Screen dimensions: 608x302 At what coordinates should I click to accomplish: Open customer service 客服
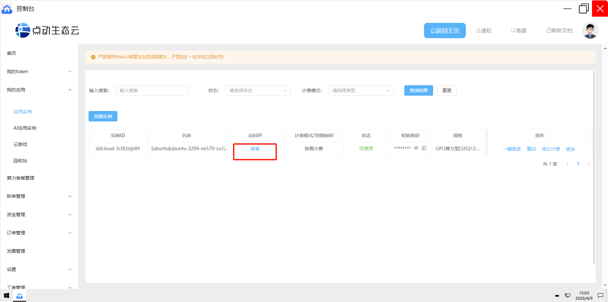click(519, 31)
